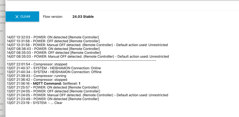Click the 14/07 13:32:03 POWER ON log entry
Viewport: 239px width, 117px height.
click(x=53, y=37)
